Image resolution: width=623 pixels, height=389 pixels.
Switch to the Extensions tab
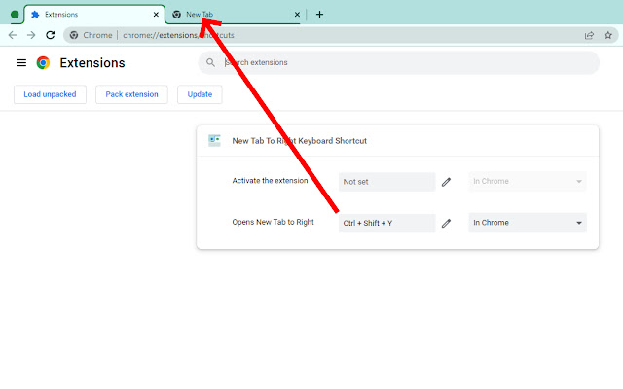94,15
